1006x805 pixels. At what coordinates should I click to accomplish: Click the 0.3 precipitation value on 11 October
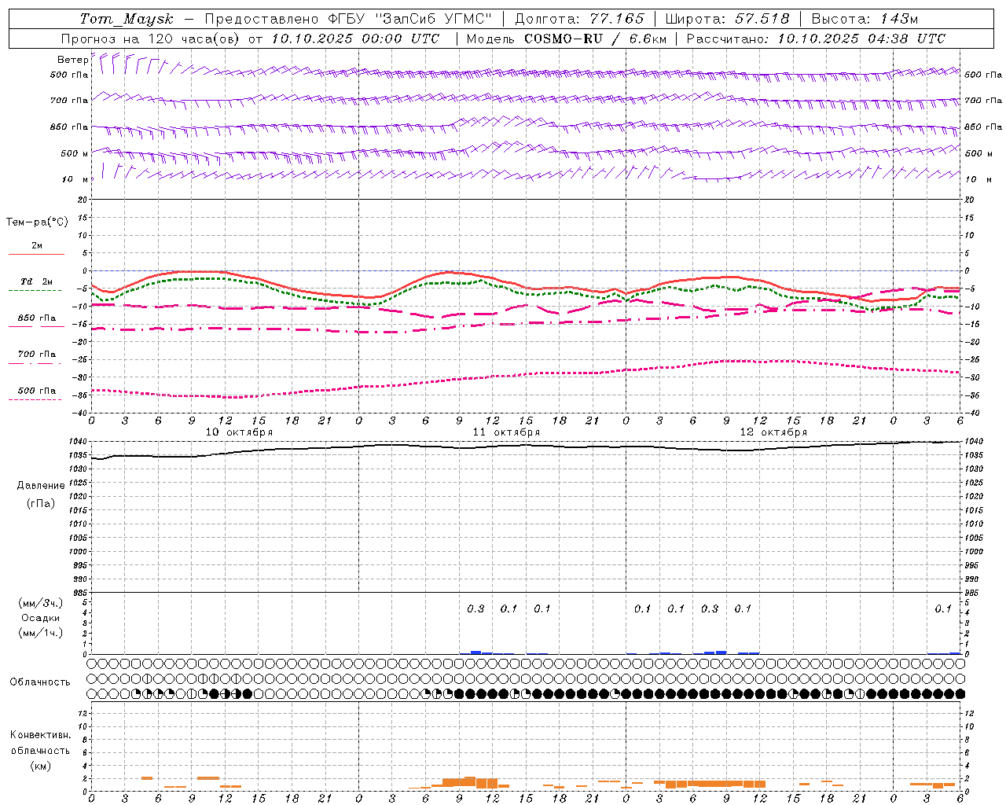coord(475,608)
